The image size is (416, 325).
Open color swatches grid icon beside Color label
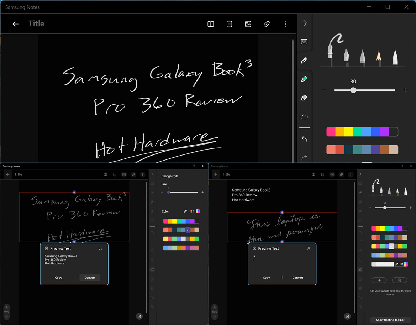191,211
